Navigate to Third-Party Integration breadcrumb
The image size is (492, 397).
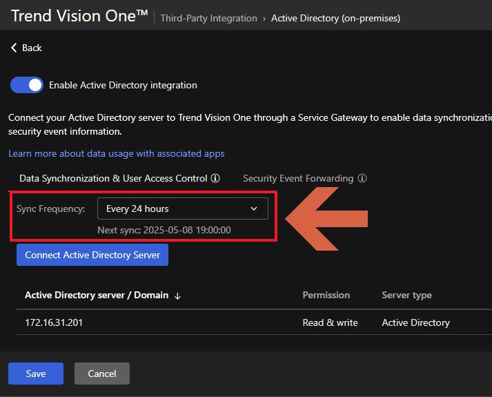click(x=208, y=18)
